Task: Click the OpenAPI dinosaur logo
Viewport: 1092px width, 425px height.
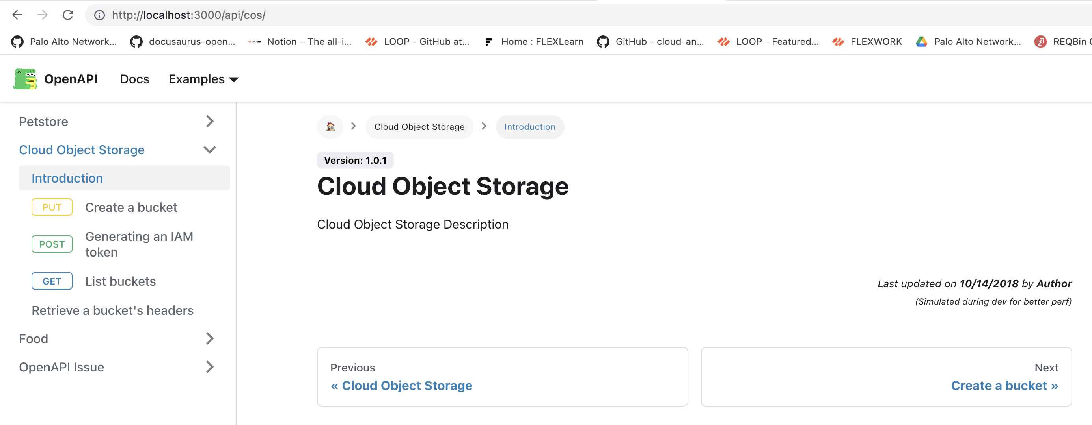Action: (25, 79)
